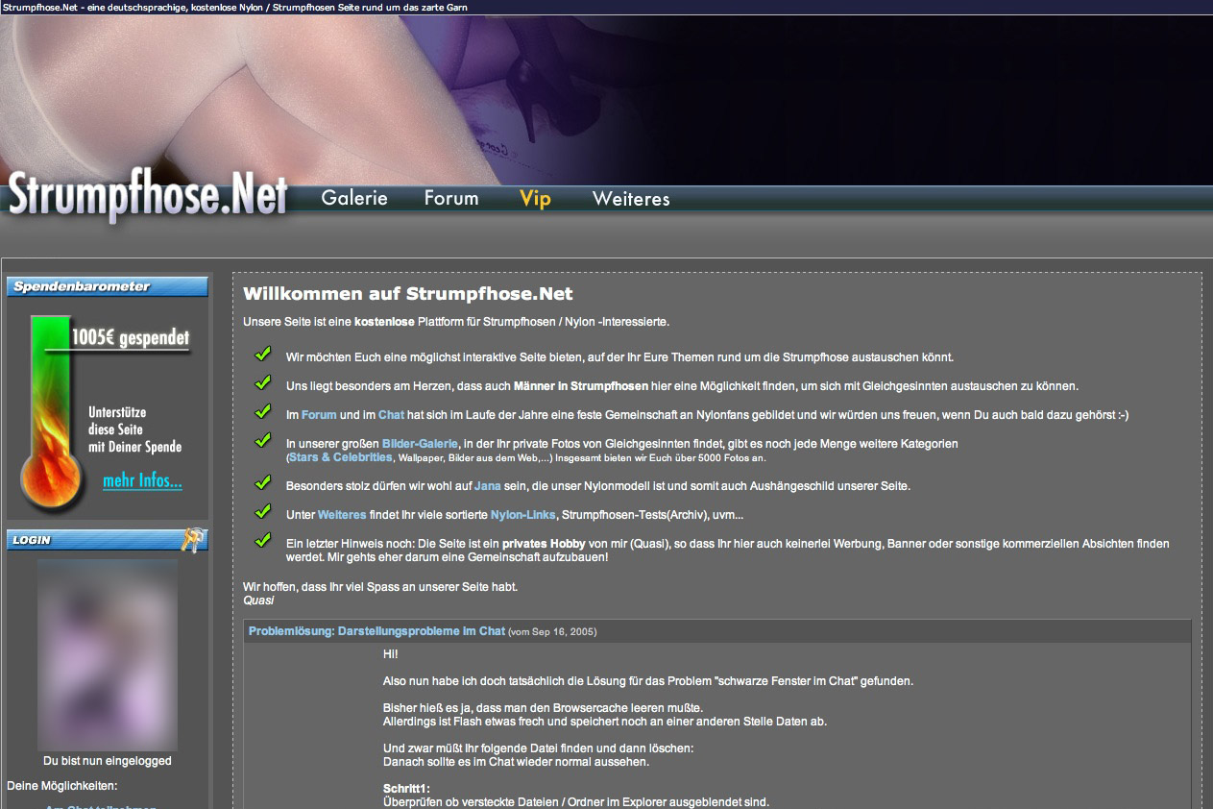This screenshot has height=809, width=1213.
Task: Open 'Problemlösung: Darstellungsprobleme im Chat' post title
Action: pos(376,631)
